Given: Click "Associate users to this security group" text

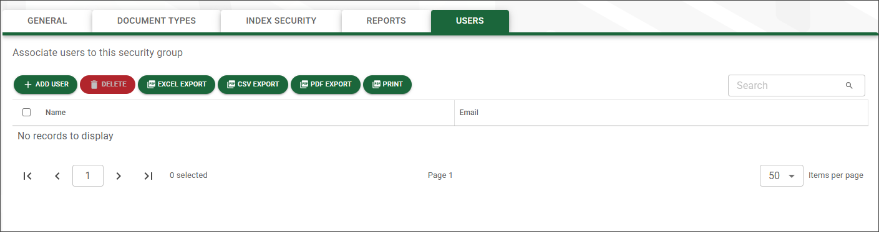Looking at the screenshot, I should click(x=97, y=53).
